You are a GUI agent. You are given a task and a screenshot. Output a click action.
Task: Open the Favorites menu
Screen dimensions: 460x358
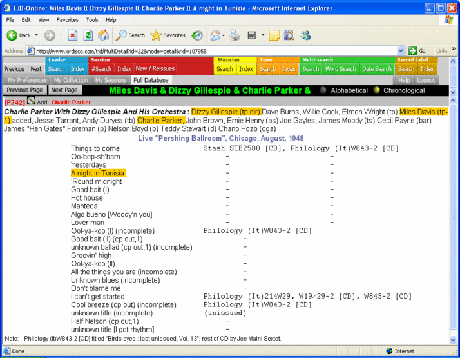68,20
